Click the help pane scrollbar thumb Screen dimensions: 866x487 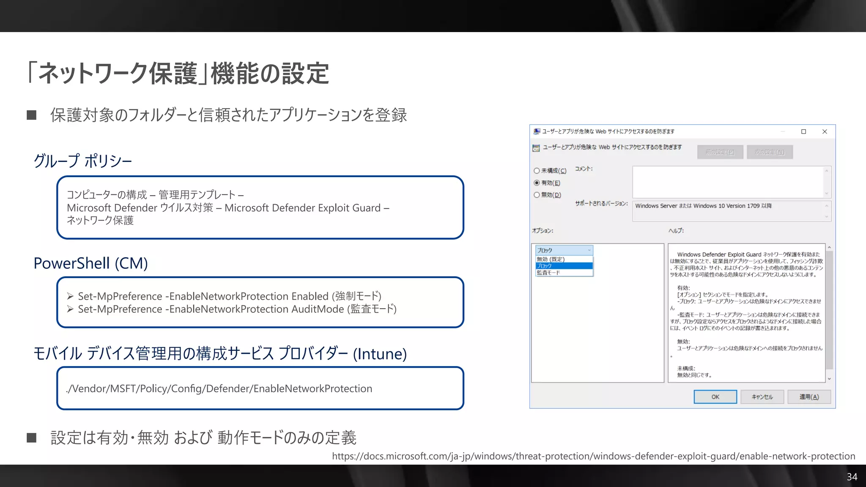829,311
